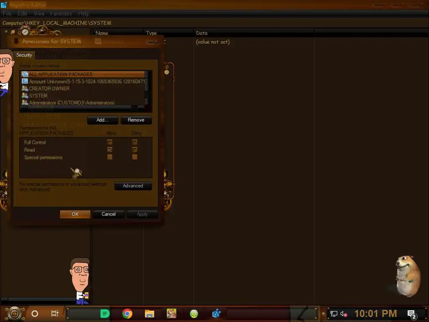Click the Remove button
The width and height of the screenshot is (429, 322).
(136, 120)
